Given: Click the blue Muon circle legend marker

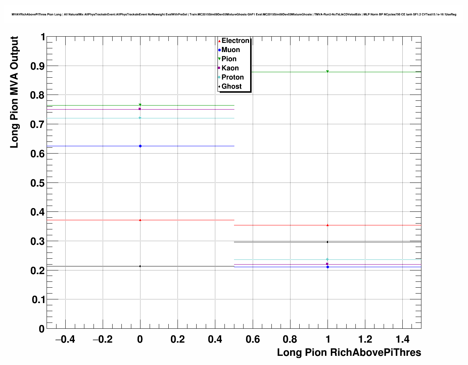Looking at the screenshot, I should pos(219,50).
